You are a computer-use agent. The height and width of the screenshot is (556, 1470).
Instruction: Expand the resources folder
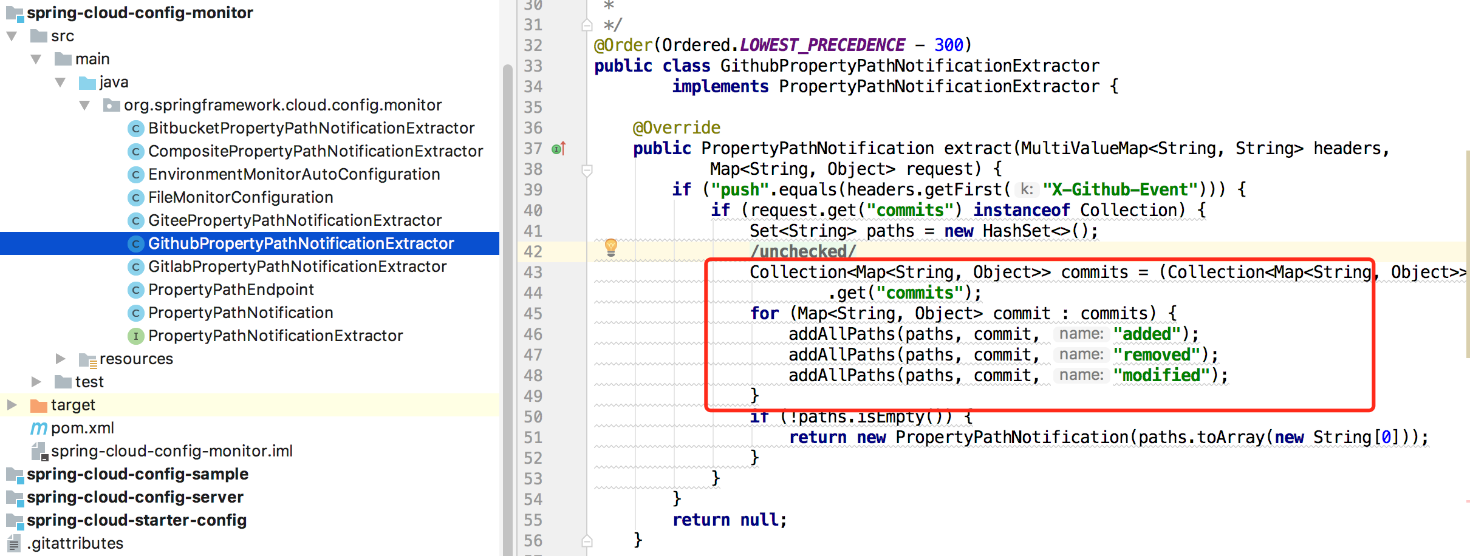click(60, 359)
